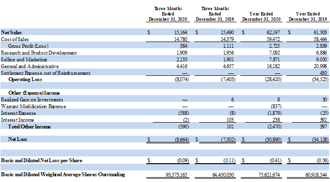Viewport: 330px width, 182px height.
Task: Select the 'Total Other Income' label
Action: [30, 126]
